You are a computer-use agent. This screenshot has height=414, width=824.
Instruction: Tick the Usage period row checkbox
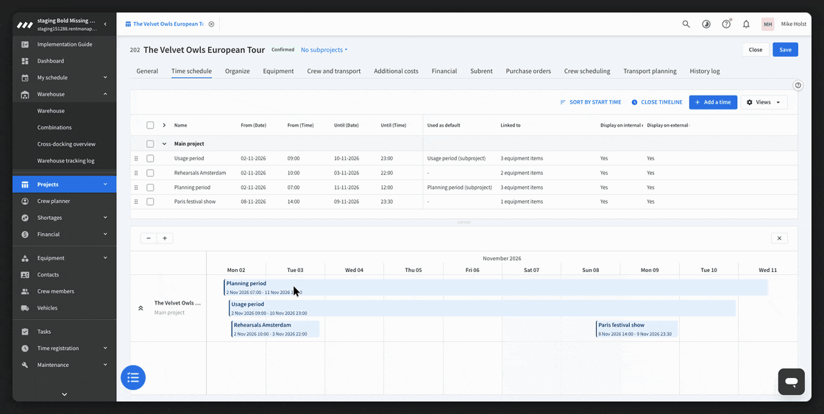point(150,158)
